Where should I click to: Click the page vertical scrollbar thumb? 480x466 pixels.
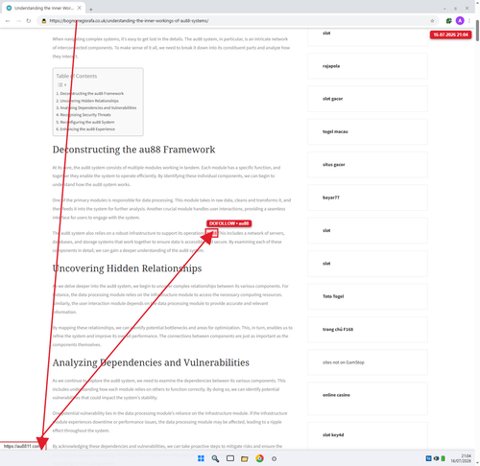477,31
